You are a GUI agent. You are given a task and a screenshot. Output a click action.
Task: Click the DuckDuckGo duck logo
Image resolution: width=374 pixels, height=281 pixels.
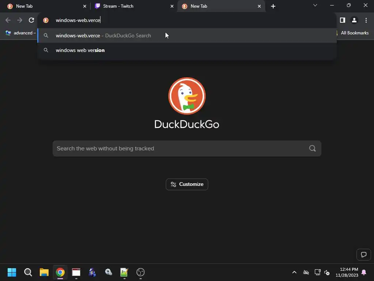pyautogui.click(x=187, y=96)
